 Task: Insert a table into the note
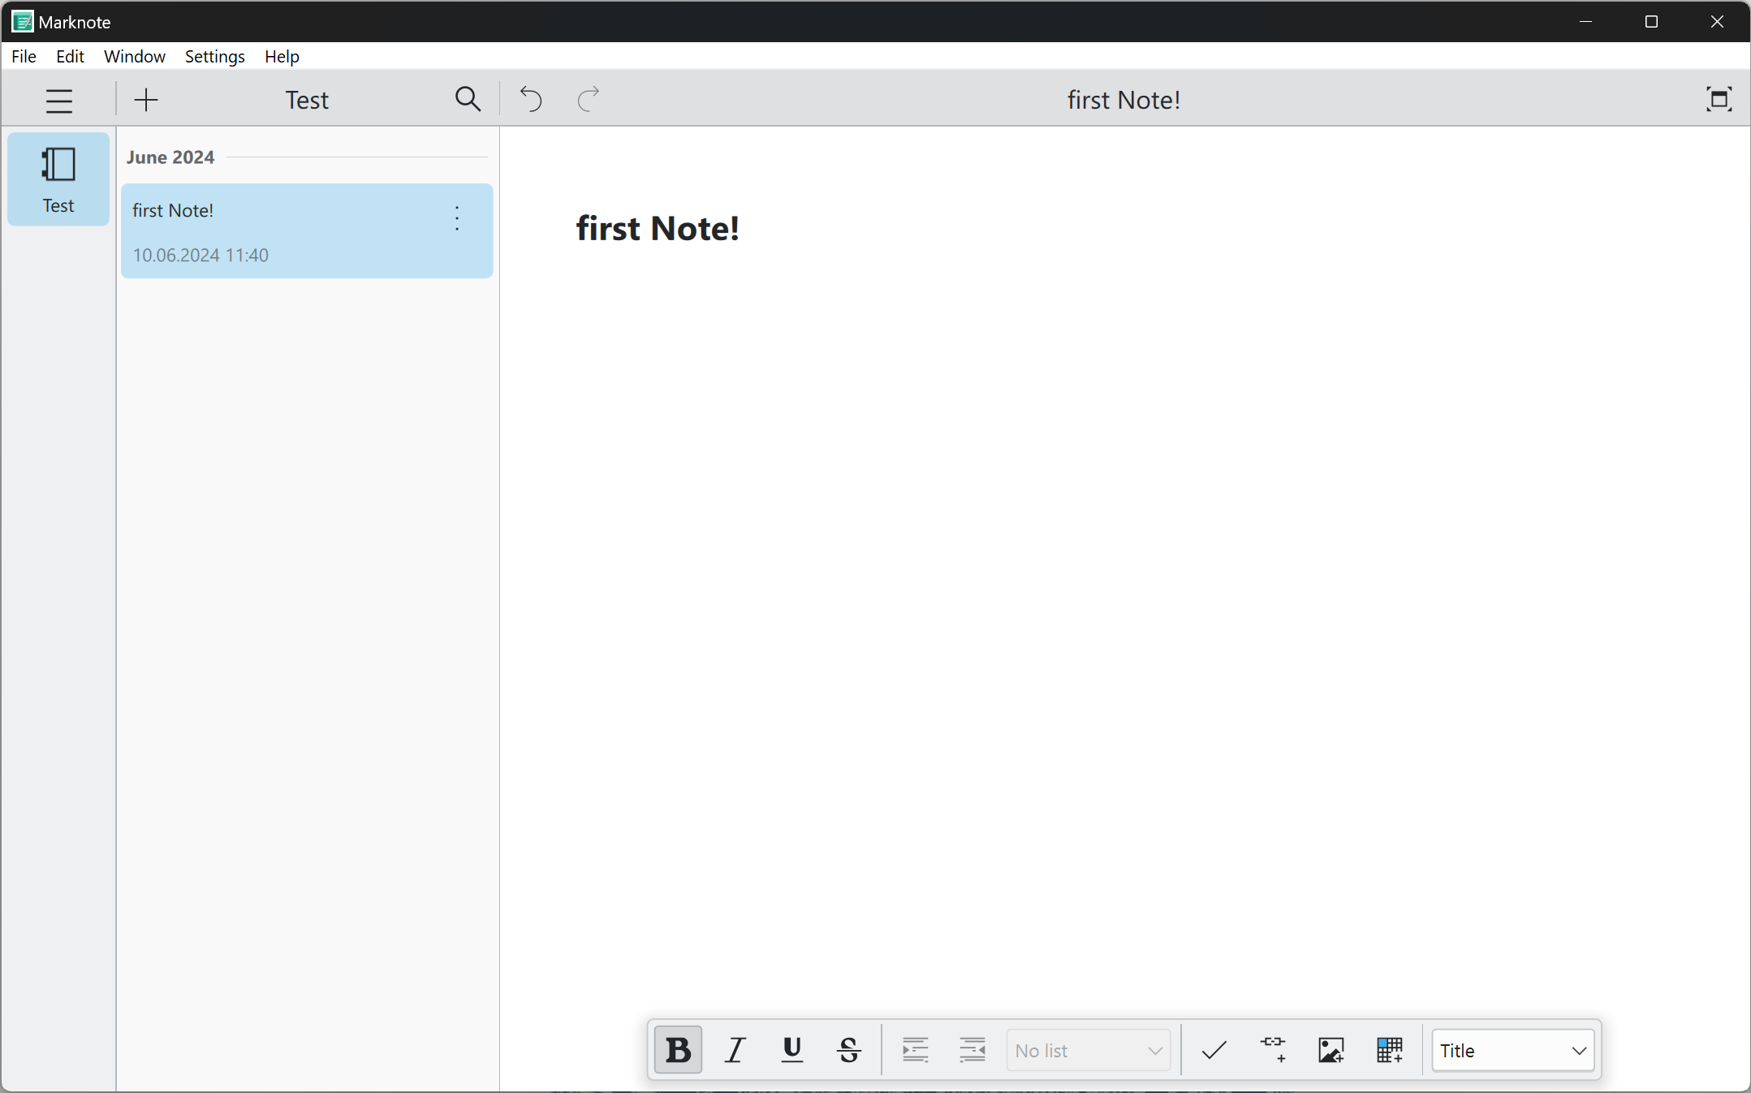pyautogui.click(x=1389, y=1050)
